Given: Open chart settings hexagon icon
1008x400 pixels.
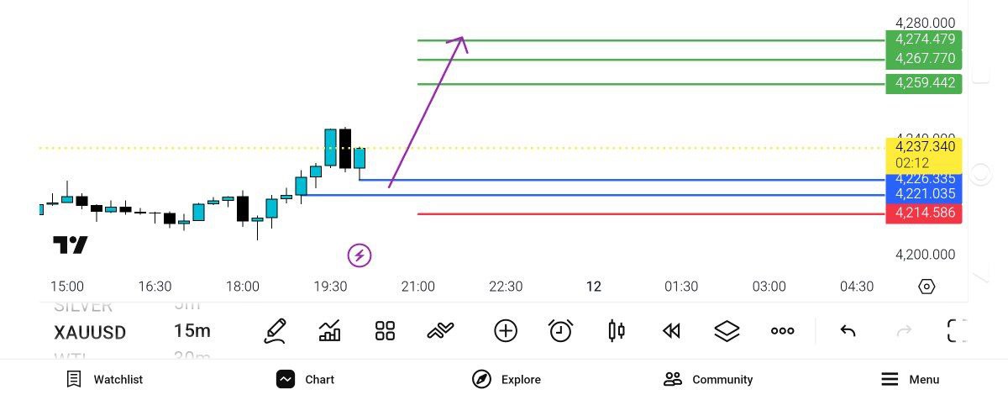Looking at the screenshot, I should point(927,287).
